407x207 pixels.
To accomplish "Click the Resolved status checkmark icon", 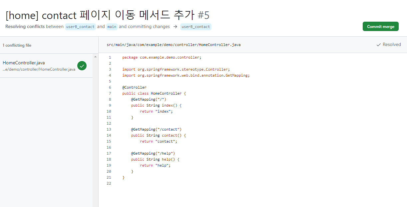I will point(378,45).
